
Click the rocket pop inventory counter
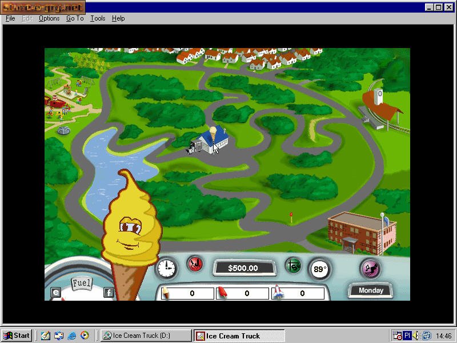[x=298, y=293]
